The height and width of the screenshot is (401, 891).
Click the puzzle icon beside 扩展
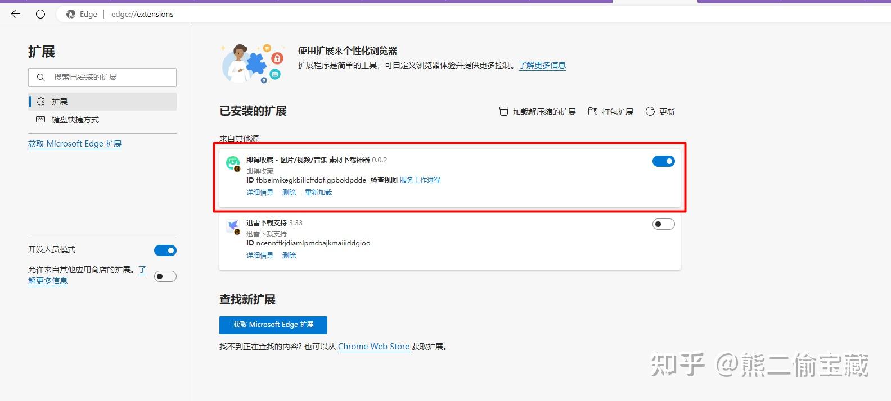[40, 102]
